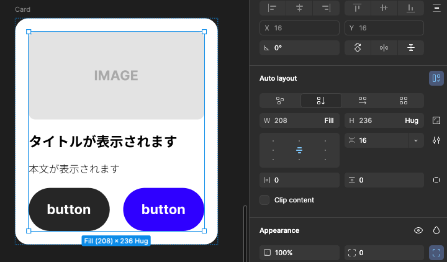Open the blend mode droplet icon
Viewport: 447px width, 262px height.
436,230
